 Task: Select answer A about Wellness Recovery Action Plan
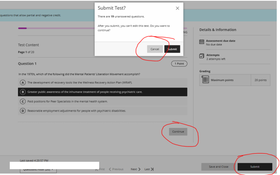coord(23,82)
